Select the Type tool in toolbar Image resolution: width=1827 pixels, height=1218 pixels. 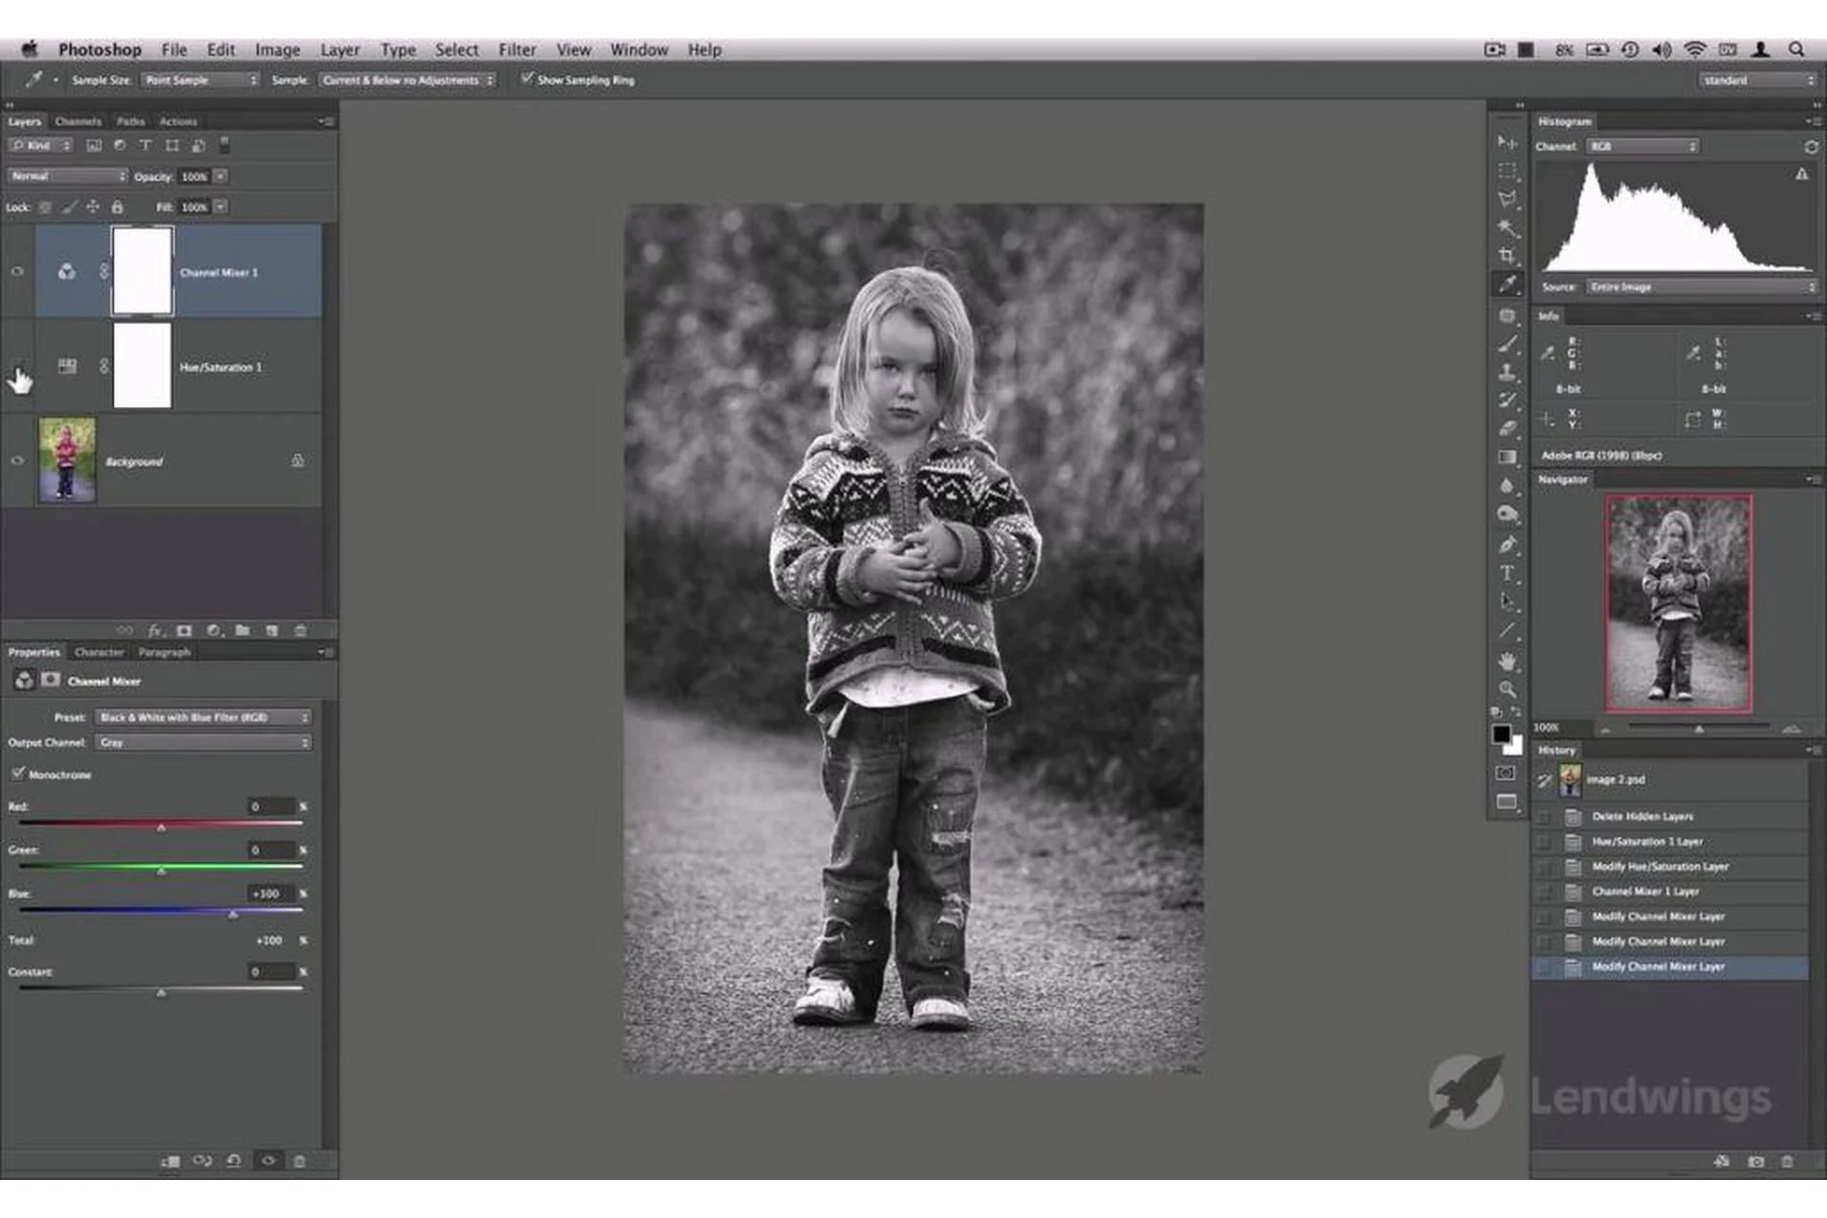(x=1506, y=573)
